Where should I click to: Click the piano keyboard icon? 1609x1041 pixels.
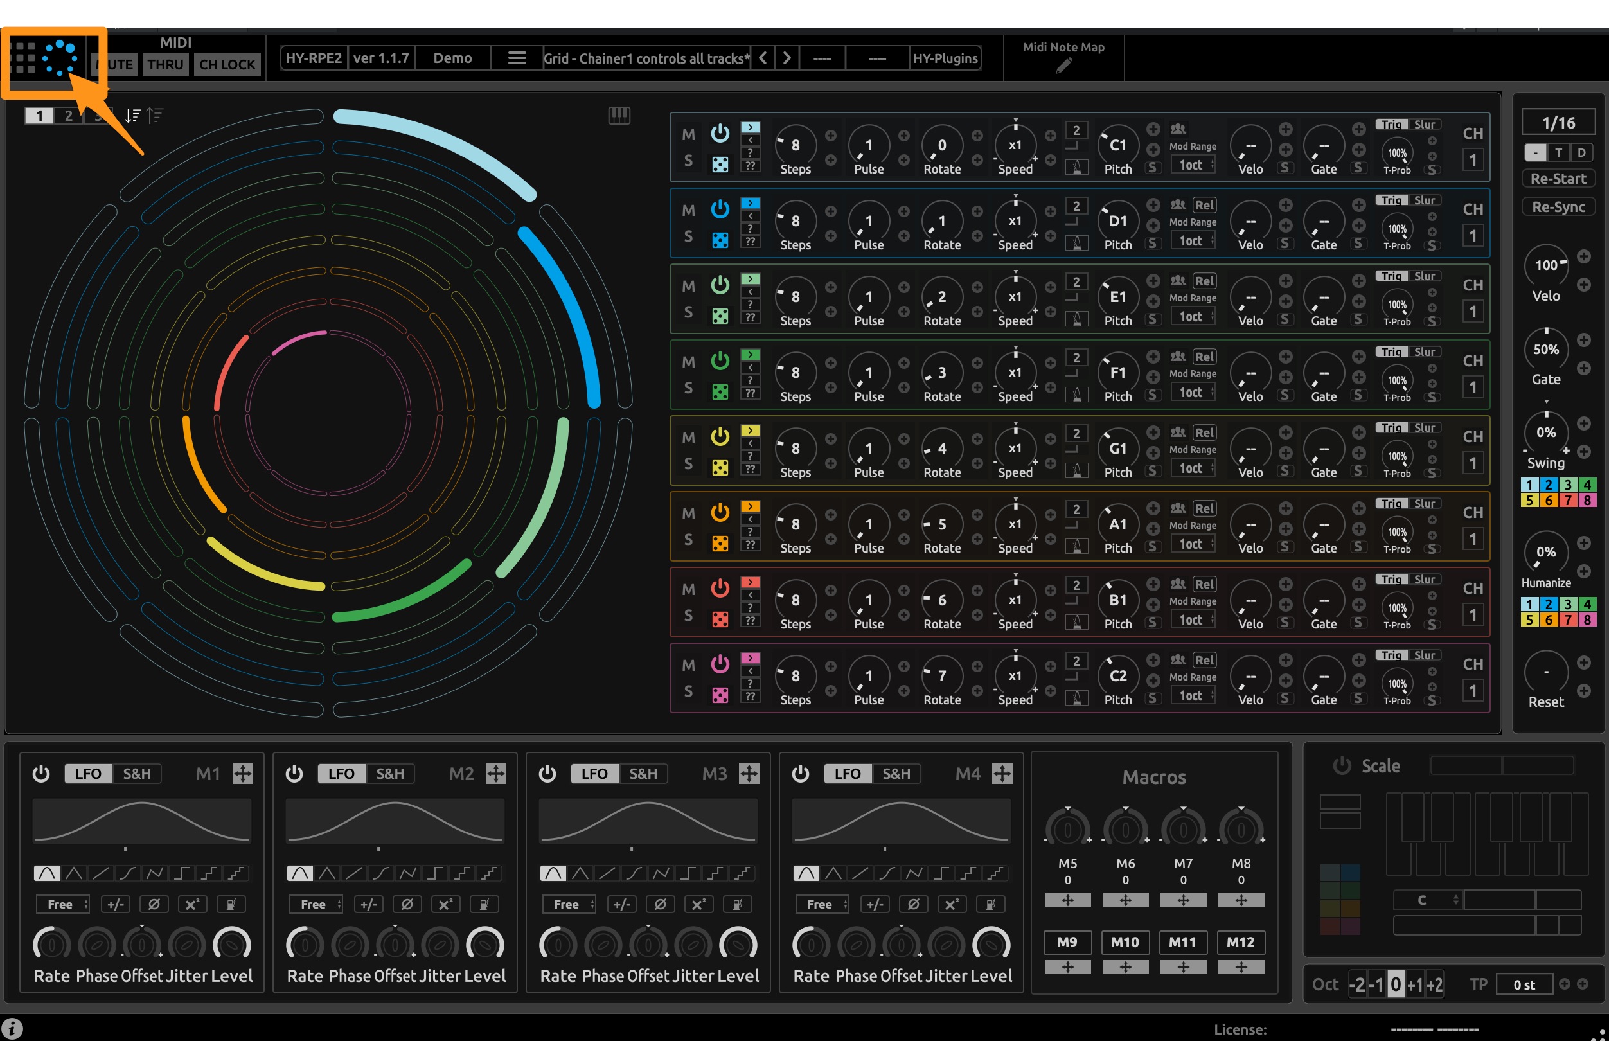click(618, 116)
